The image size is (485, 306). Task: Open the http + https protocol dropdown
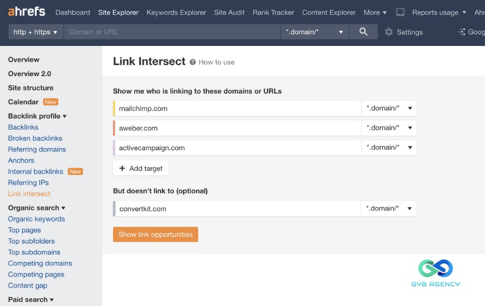click(36, 32)
